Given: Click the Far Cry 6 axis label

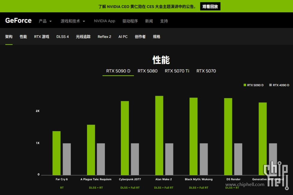Looking at the screenshot, I should click(x=62, y=179).
